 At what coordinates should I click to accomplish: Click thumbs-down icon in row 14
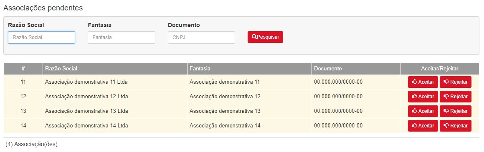coord(446,125)
